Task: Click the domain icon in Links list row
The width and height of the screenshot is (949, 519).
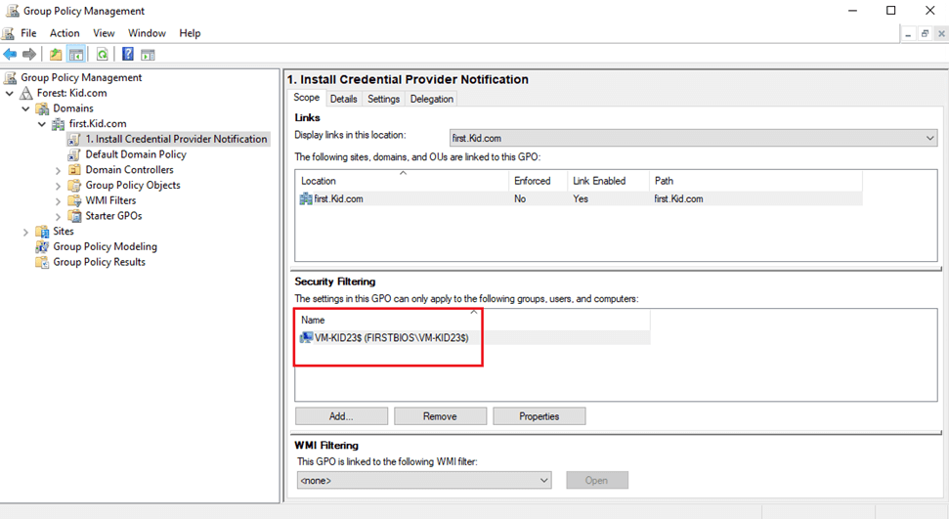Action: point(306,198)
